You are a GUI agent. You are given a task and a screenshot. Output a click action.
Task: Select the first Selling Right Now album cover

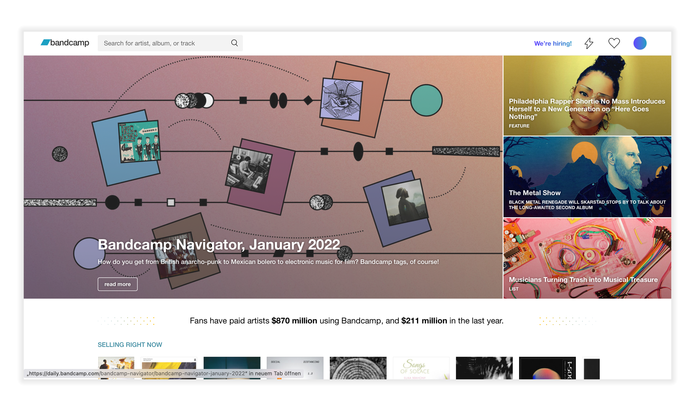[116, 364]
